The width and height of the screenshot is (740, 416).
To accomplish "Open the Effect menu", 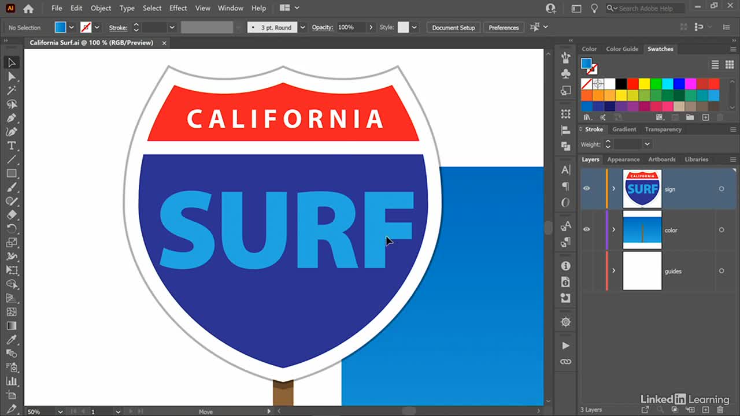I will (178, 8).
